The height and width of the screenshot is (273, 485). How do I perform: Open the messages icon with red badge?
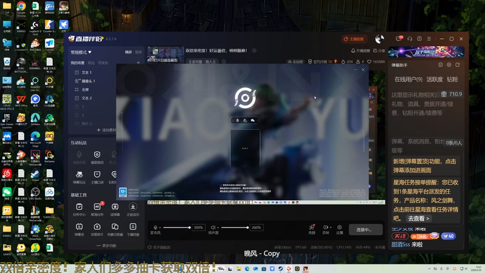coord(399,39)
